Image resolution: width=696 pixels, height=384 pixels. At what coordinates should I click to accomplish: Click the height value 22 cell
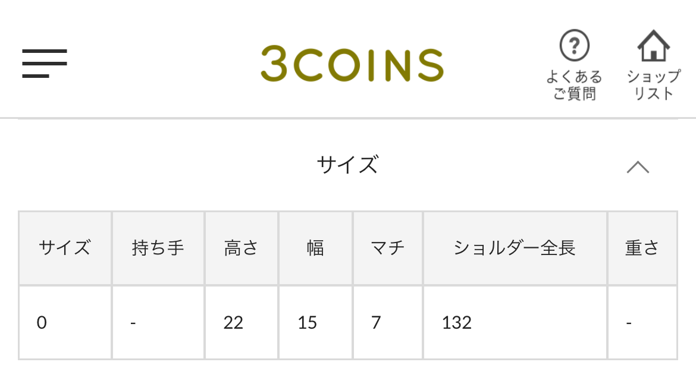241,322
